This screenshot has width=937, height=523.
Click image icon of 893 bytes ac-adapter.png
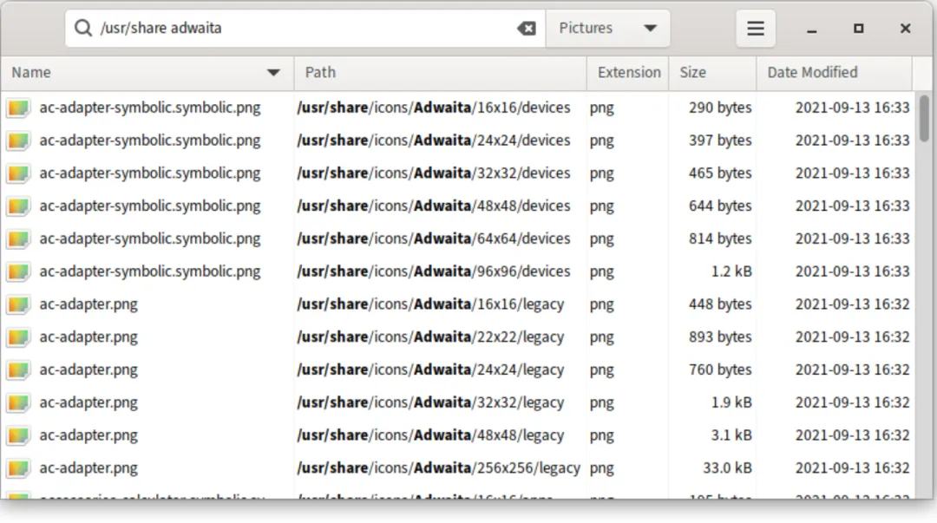(x=18, y=337)
